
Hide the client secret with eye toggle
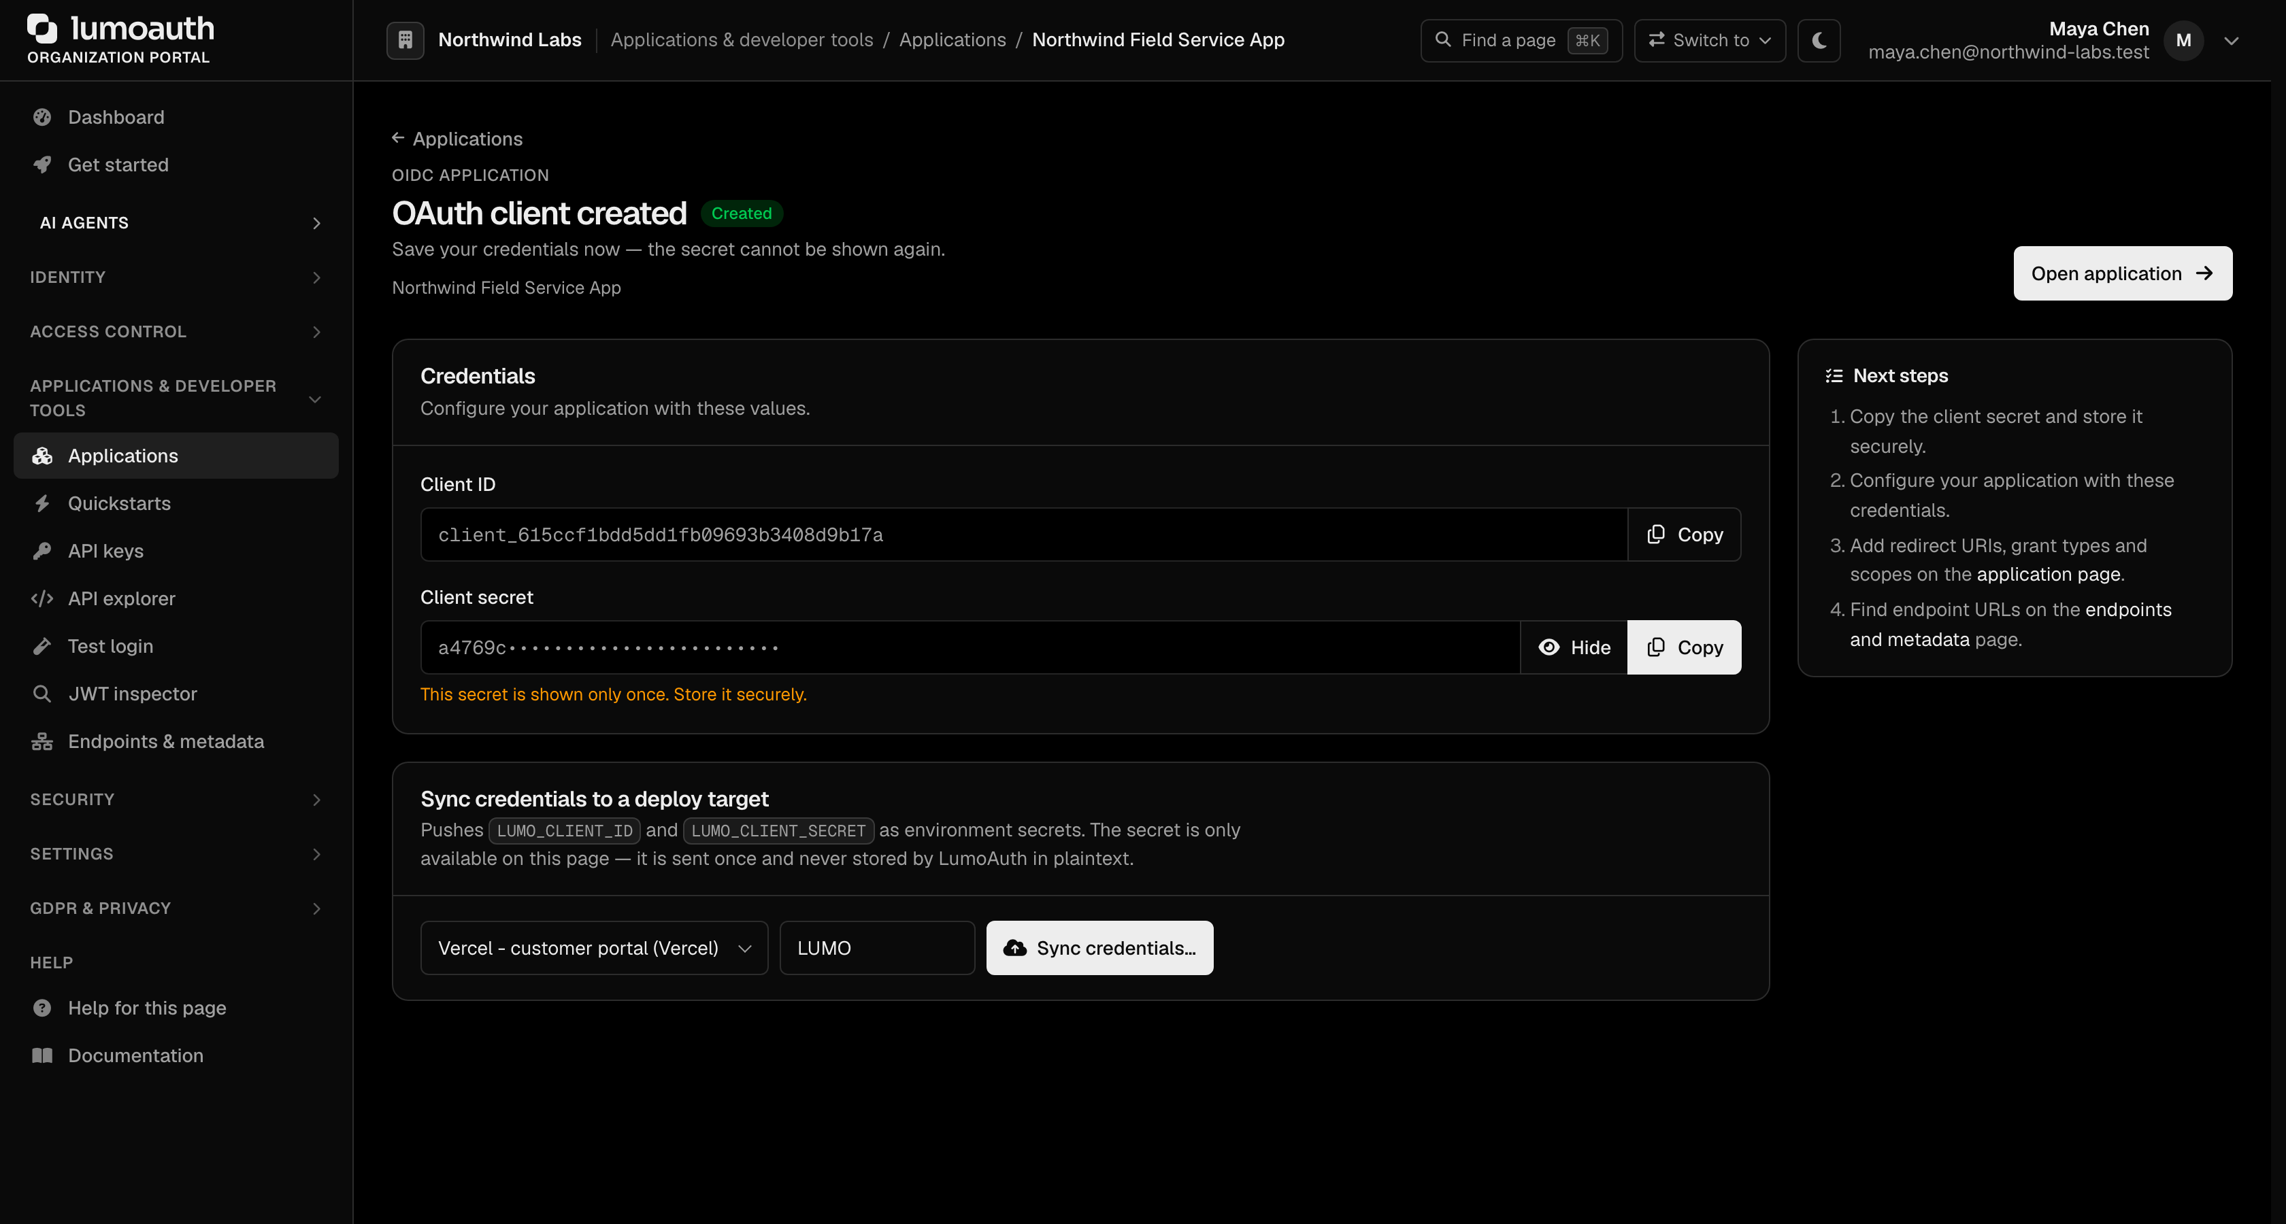(1574, 647)
